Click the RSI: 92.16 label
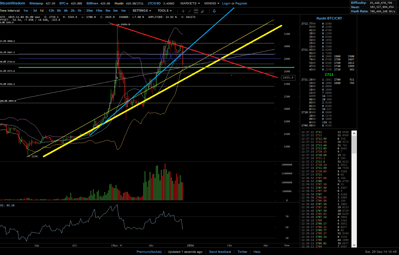The image size is (399, 255). tap(8, 205)
